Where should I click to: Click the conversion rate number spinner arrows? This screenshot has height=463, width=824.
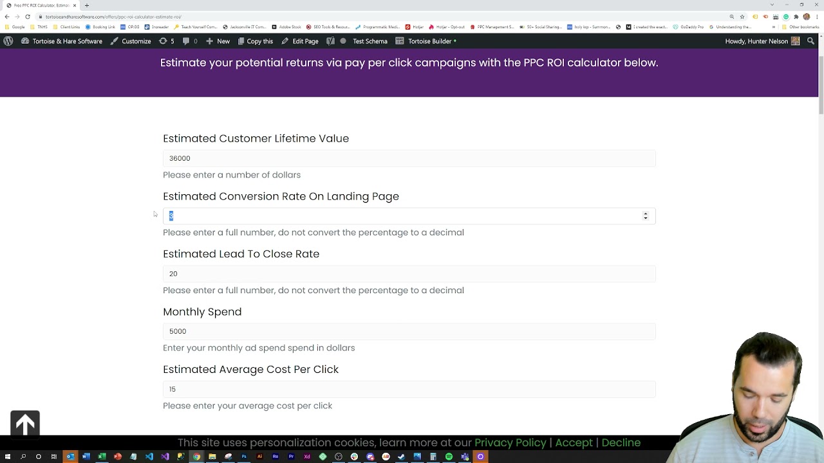tap(646, 216)
